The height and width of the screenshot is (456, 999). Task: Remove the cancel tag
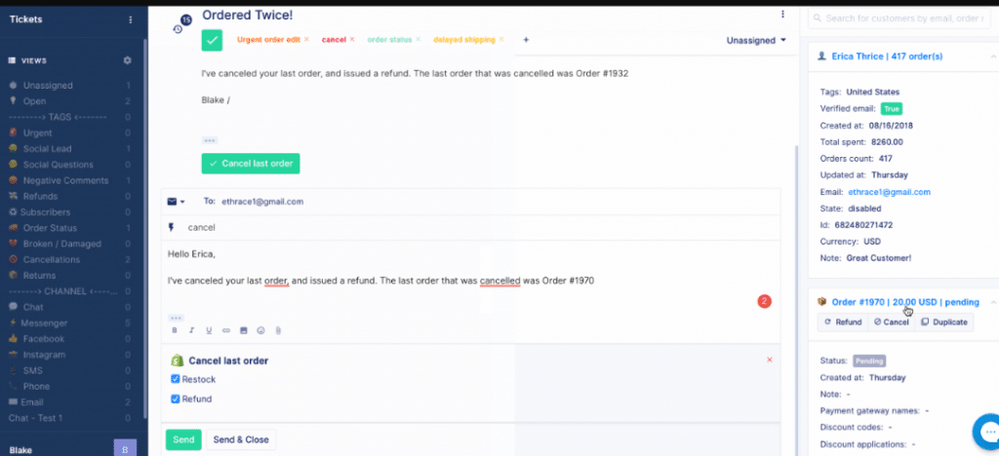352,39
